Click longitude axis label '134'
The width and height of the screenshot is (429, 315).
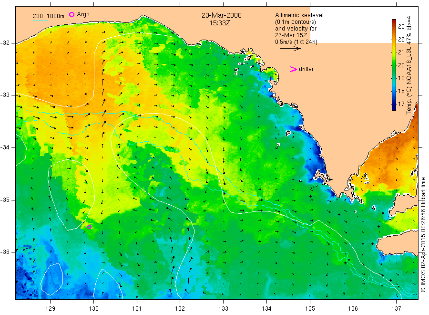tap(266, 308)
